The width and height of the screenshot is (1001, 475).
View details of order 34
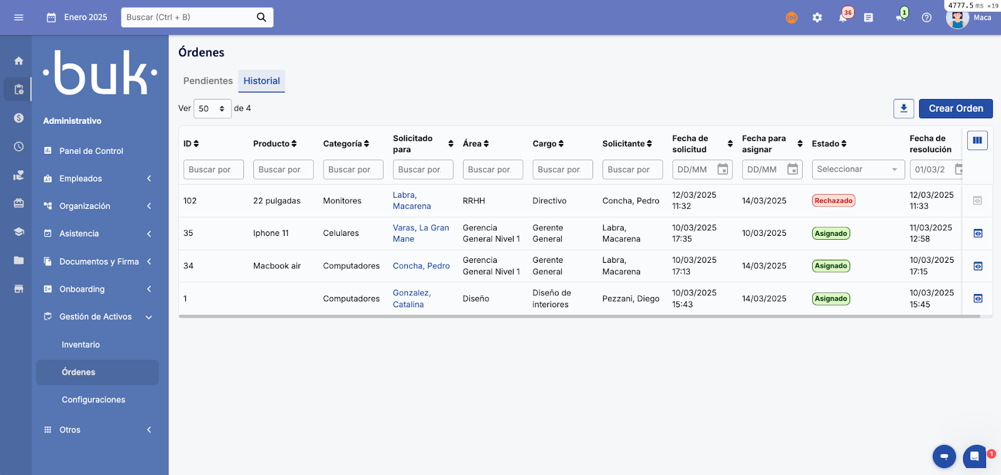[978, 266]
